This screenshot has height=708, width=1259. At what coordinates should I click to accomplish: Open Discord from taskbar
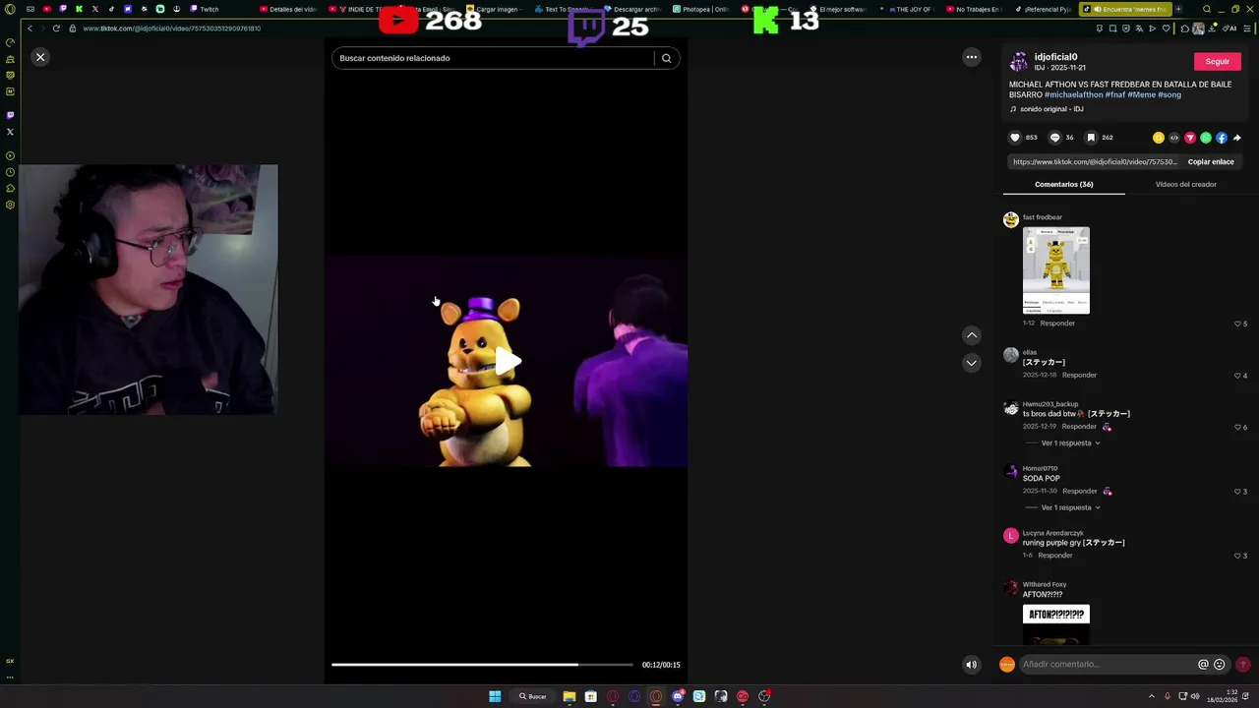[x=678, y=696]
